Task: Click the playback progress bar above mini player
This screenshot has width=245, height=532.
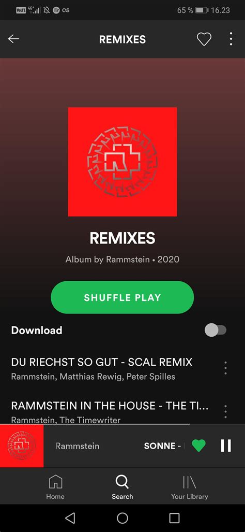Action: [122, 424]
